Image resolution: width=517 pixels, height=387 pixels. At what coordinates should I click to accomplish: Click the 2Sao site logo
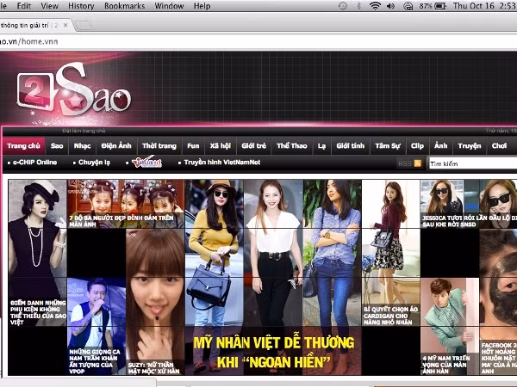point(74,89)
